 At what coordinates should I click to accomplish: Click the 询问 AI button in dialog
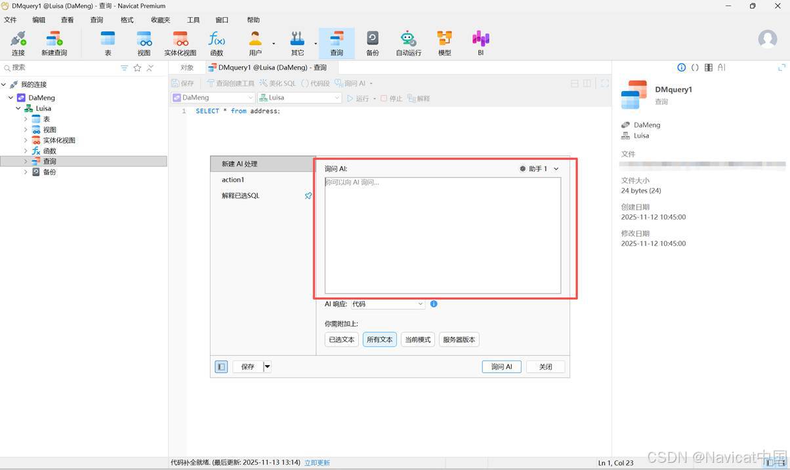click(x=501, y=367)
